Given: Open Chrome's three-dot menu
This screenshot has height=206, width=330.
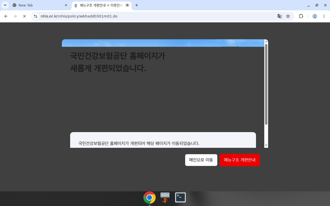Looking at the screenshot, I should (x=324, y=16).
